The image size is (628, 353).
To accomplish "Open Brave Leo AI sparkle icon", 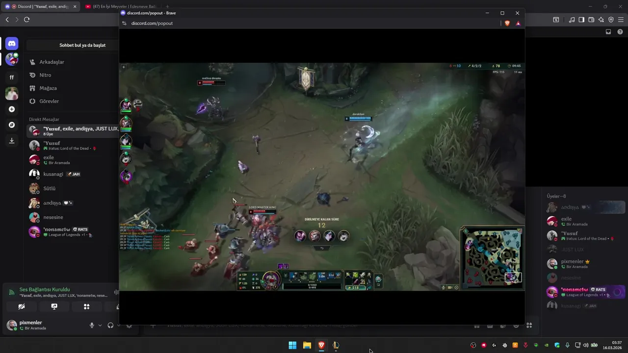I will coord(601,20).
